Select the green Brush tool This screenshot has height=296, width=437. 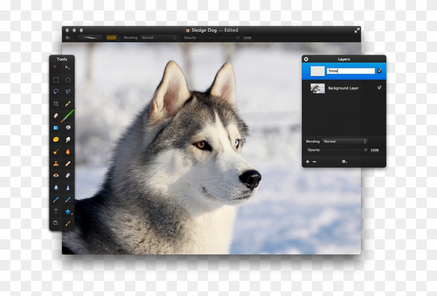[x=68, y=115]
